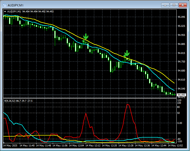Click the 14 May 12:52 time label
190x151 pixels.
coord(175,145)
